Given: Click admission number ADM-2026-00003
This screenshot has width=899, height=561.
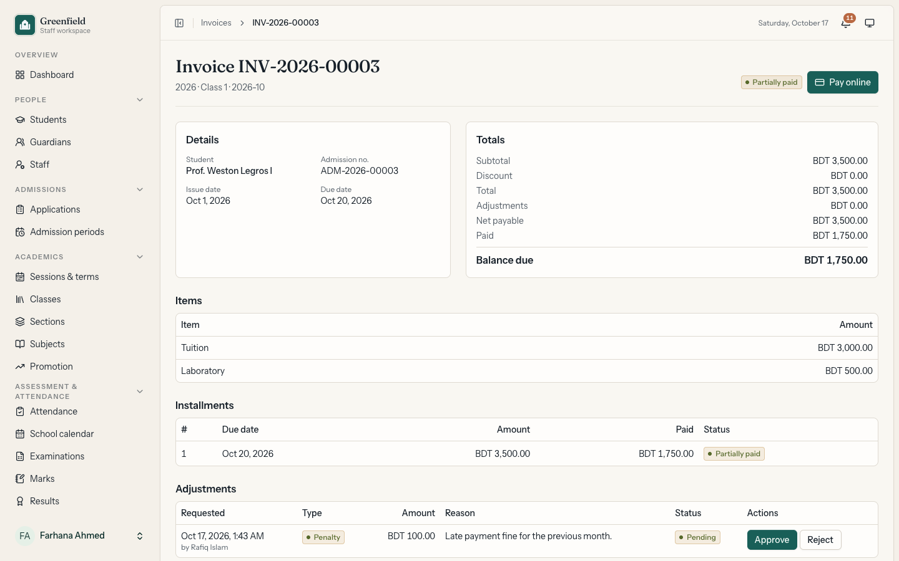Looking at the screenshot, I should (x=360, y=171).
